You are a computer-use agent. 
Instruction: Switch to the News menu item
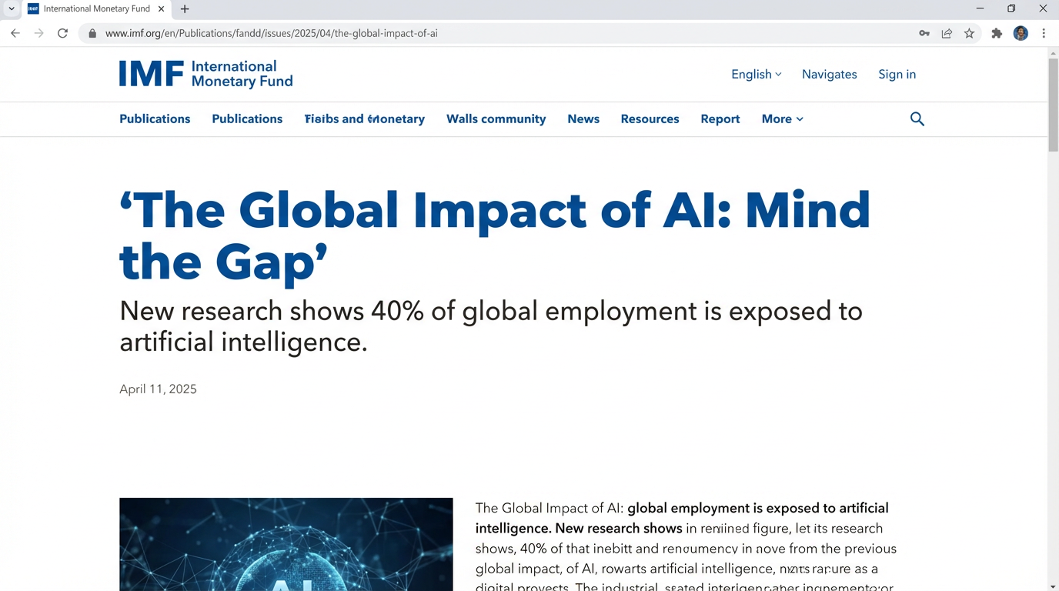click(583, 119)
